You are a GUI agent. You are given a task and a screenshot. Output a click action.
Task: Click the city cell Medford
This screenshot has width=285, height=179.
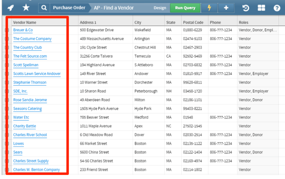141,117
